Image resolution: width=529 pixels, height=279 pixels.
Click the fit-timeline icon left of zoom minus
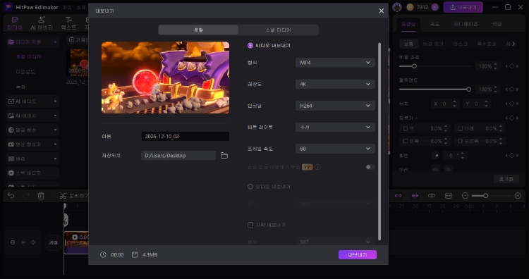coord(449,196)
